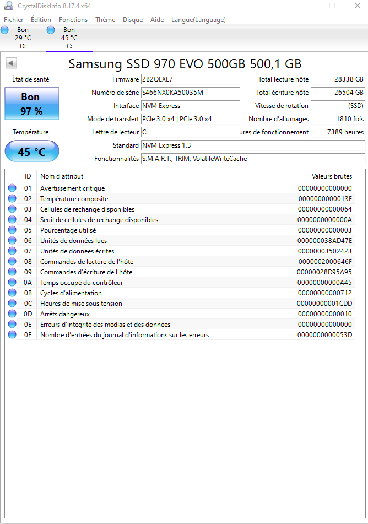
Task: Click the total host reads value 28338 GB
Action: [338, 79]
